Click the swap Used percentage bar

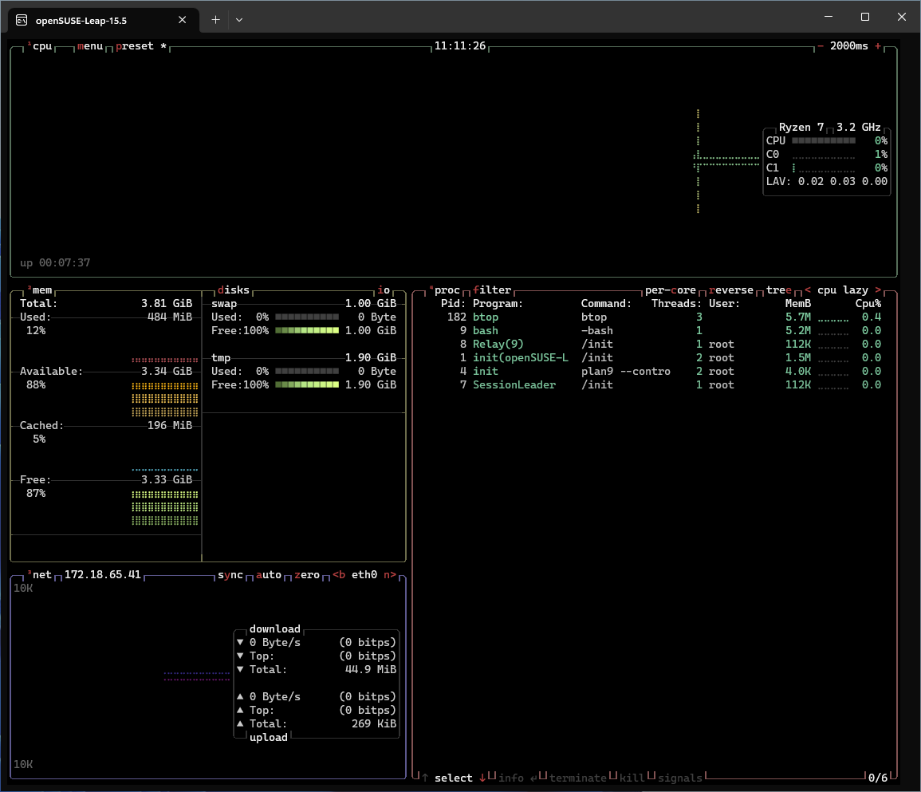tap(307, 317)
